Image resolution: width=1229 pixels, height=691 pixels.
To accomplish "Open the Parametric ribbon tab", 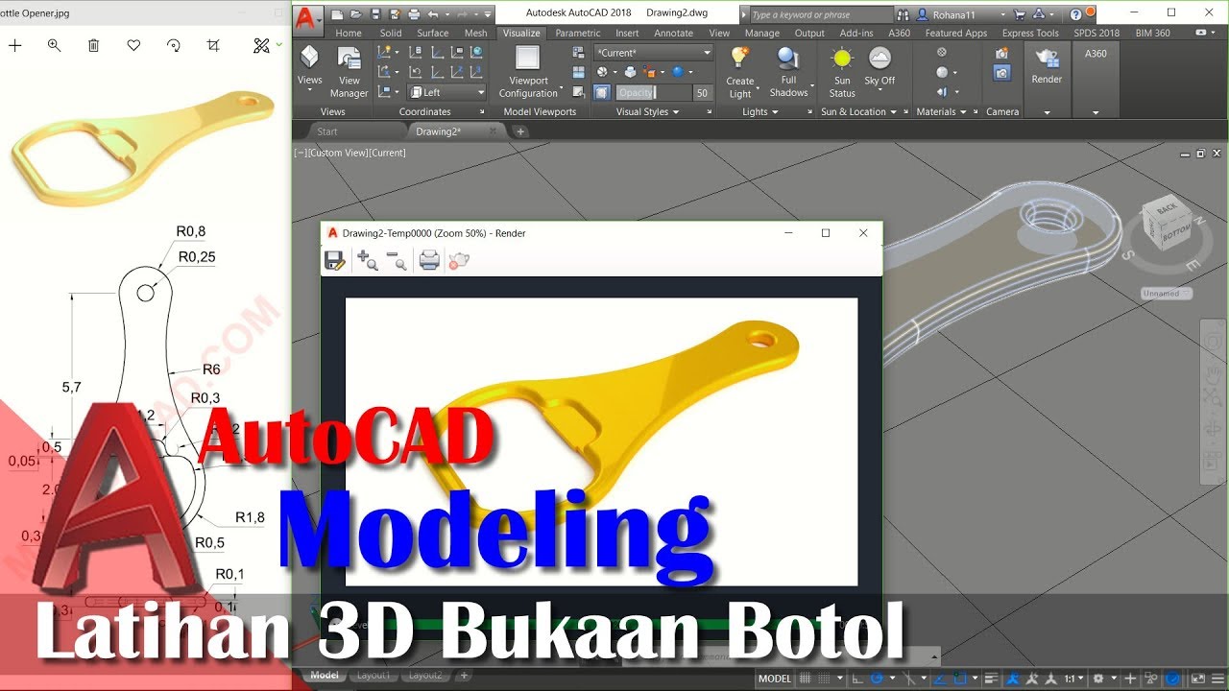I will point(578,33).
